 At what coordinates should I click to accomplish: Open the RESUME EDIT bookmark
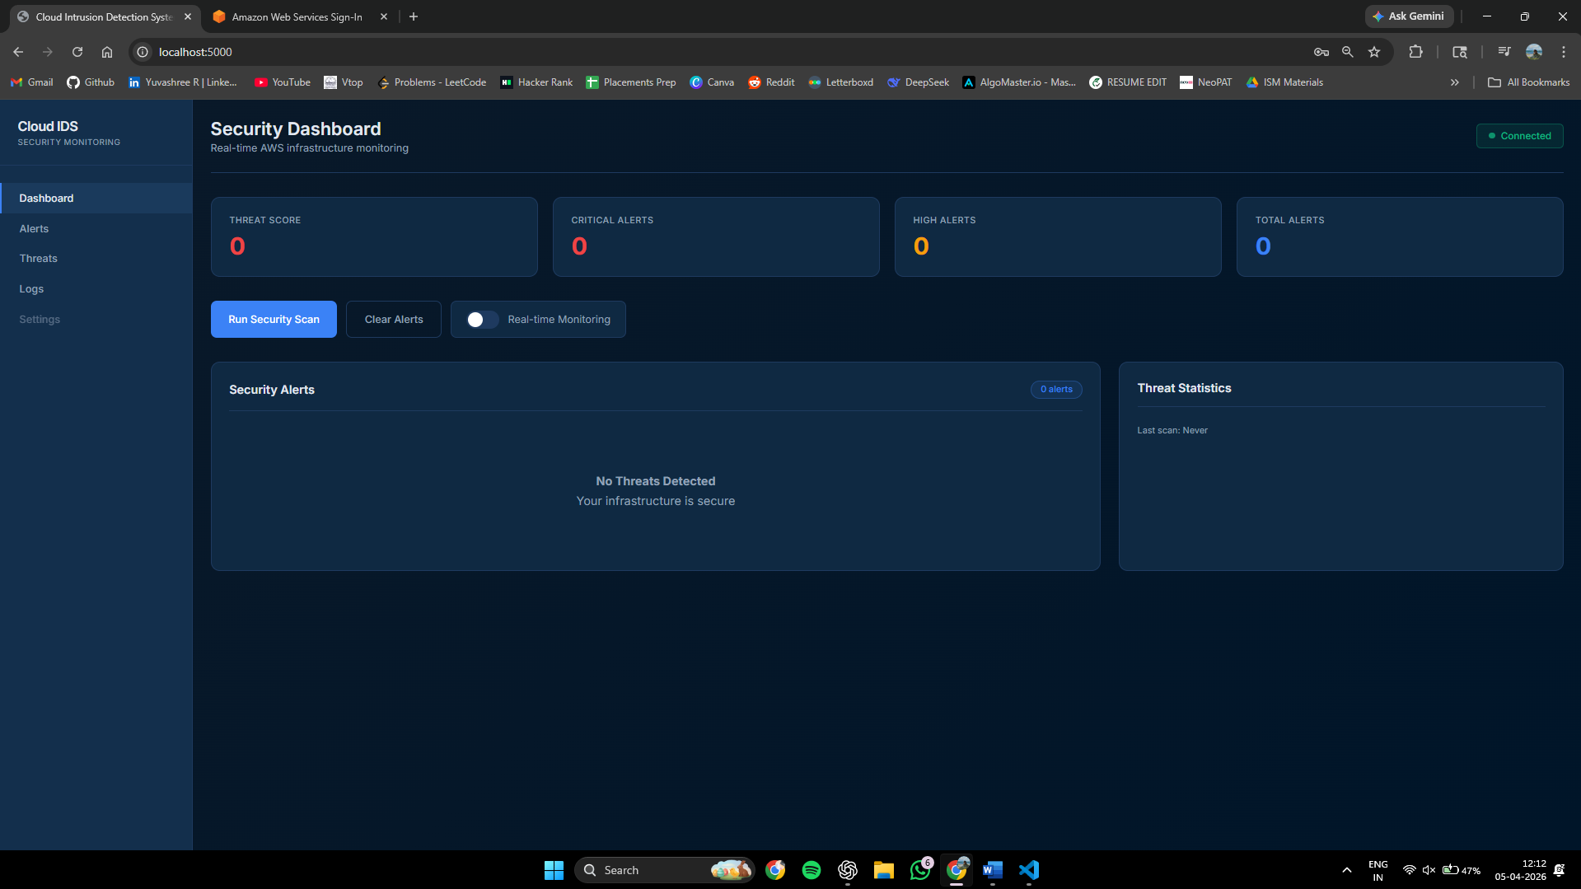click(x=1128, y=82)
